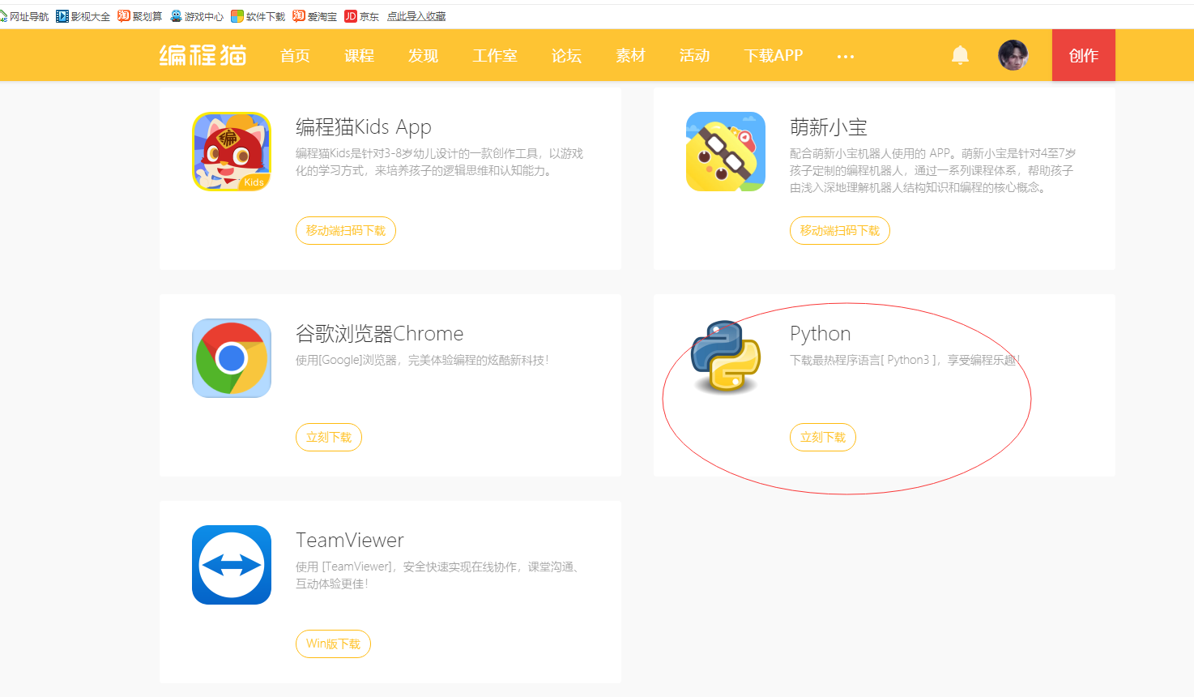Open the 发现 menu item
The height and width of the screenshot is (697, 1194).
point(423,56)
